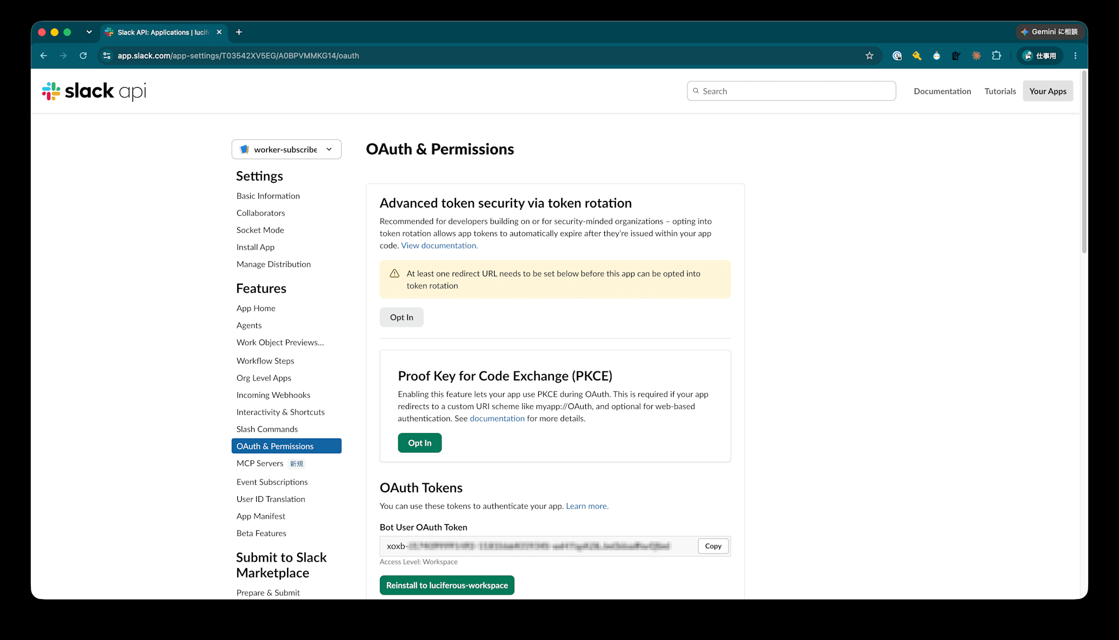This screenshot has width=1119, height=640.
Task: Go back to the previous page
Action: (44, 55)
